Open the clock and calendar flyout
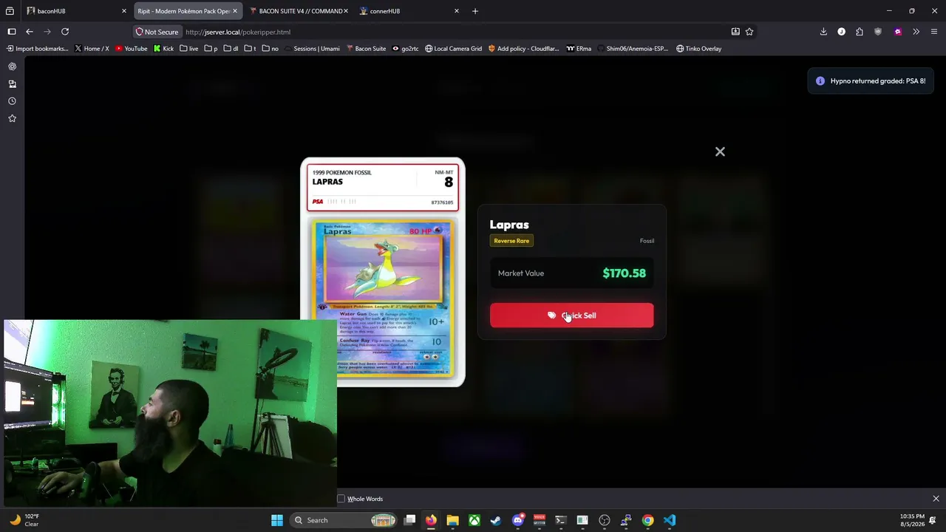 (x=912, y=520)
